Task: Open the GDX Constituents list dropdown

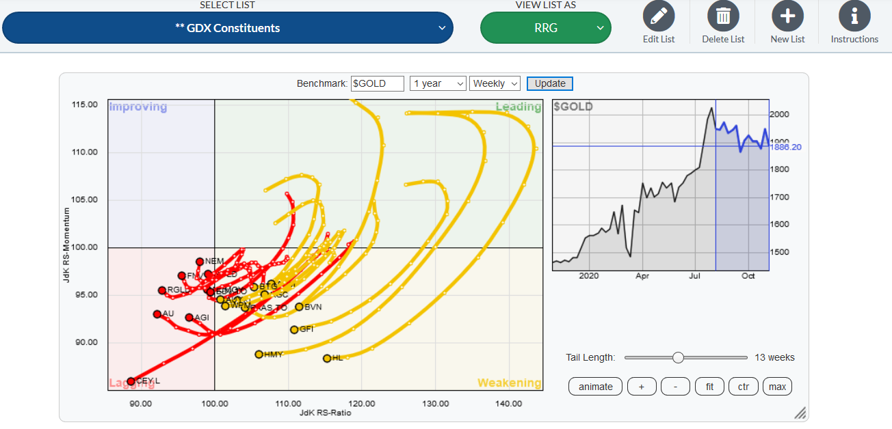Action: click(228, 28)
